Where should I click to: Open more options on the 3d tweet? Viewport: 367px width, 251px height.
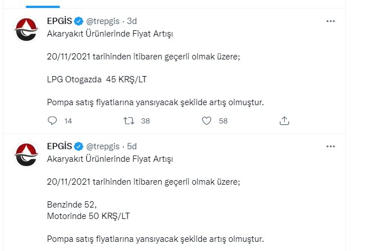[330, 21]
